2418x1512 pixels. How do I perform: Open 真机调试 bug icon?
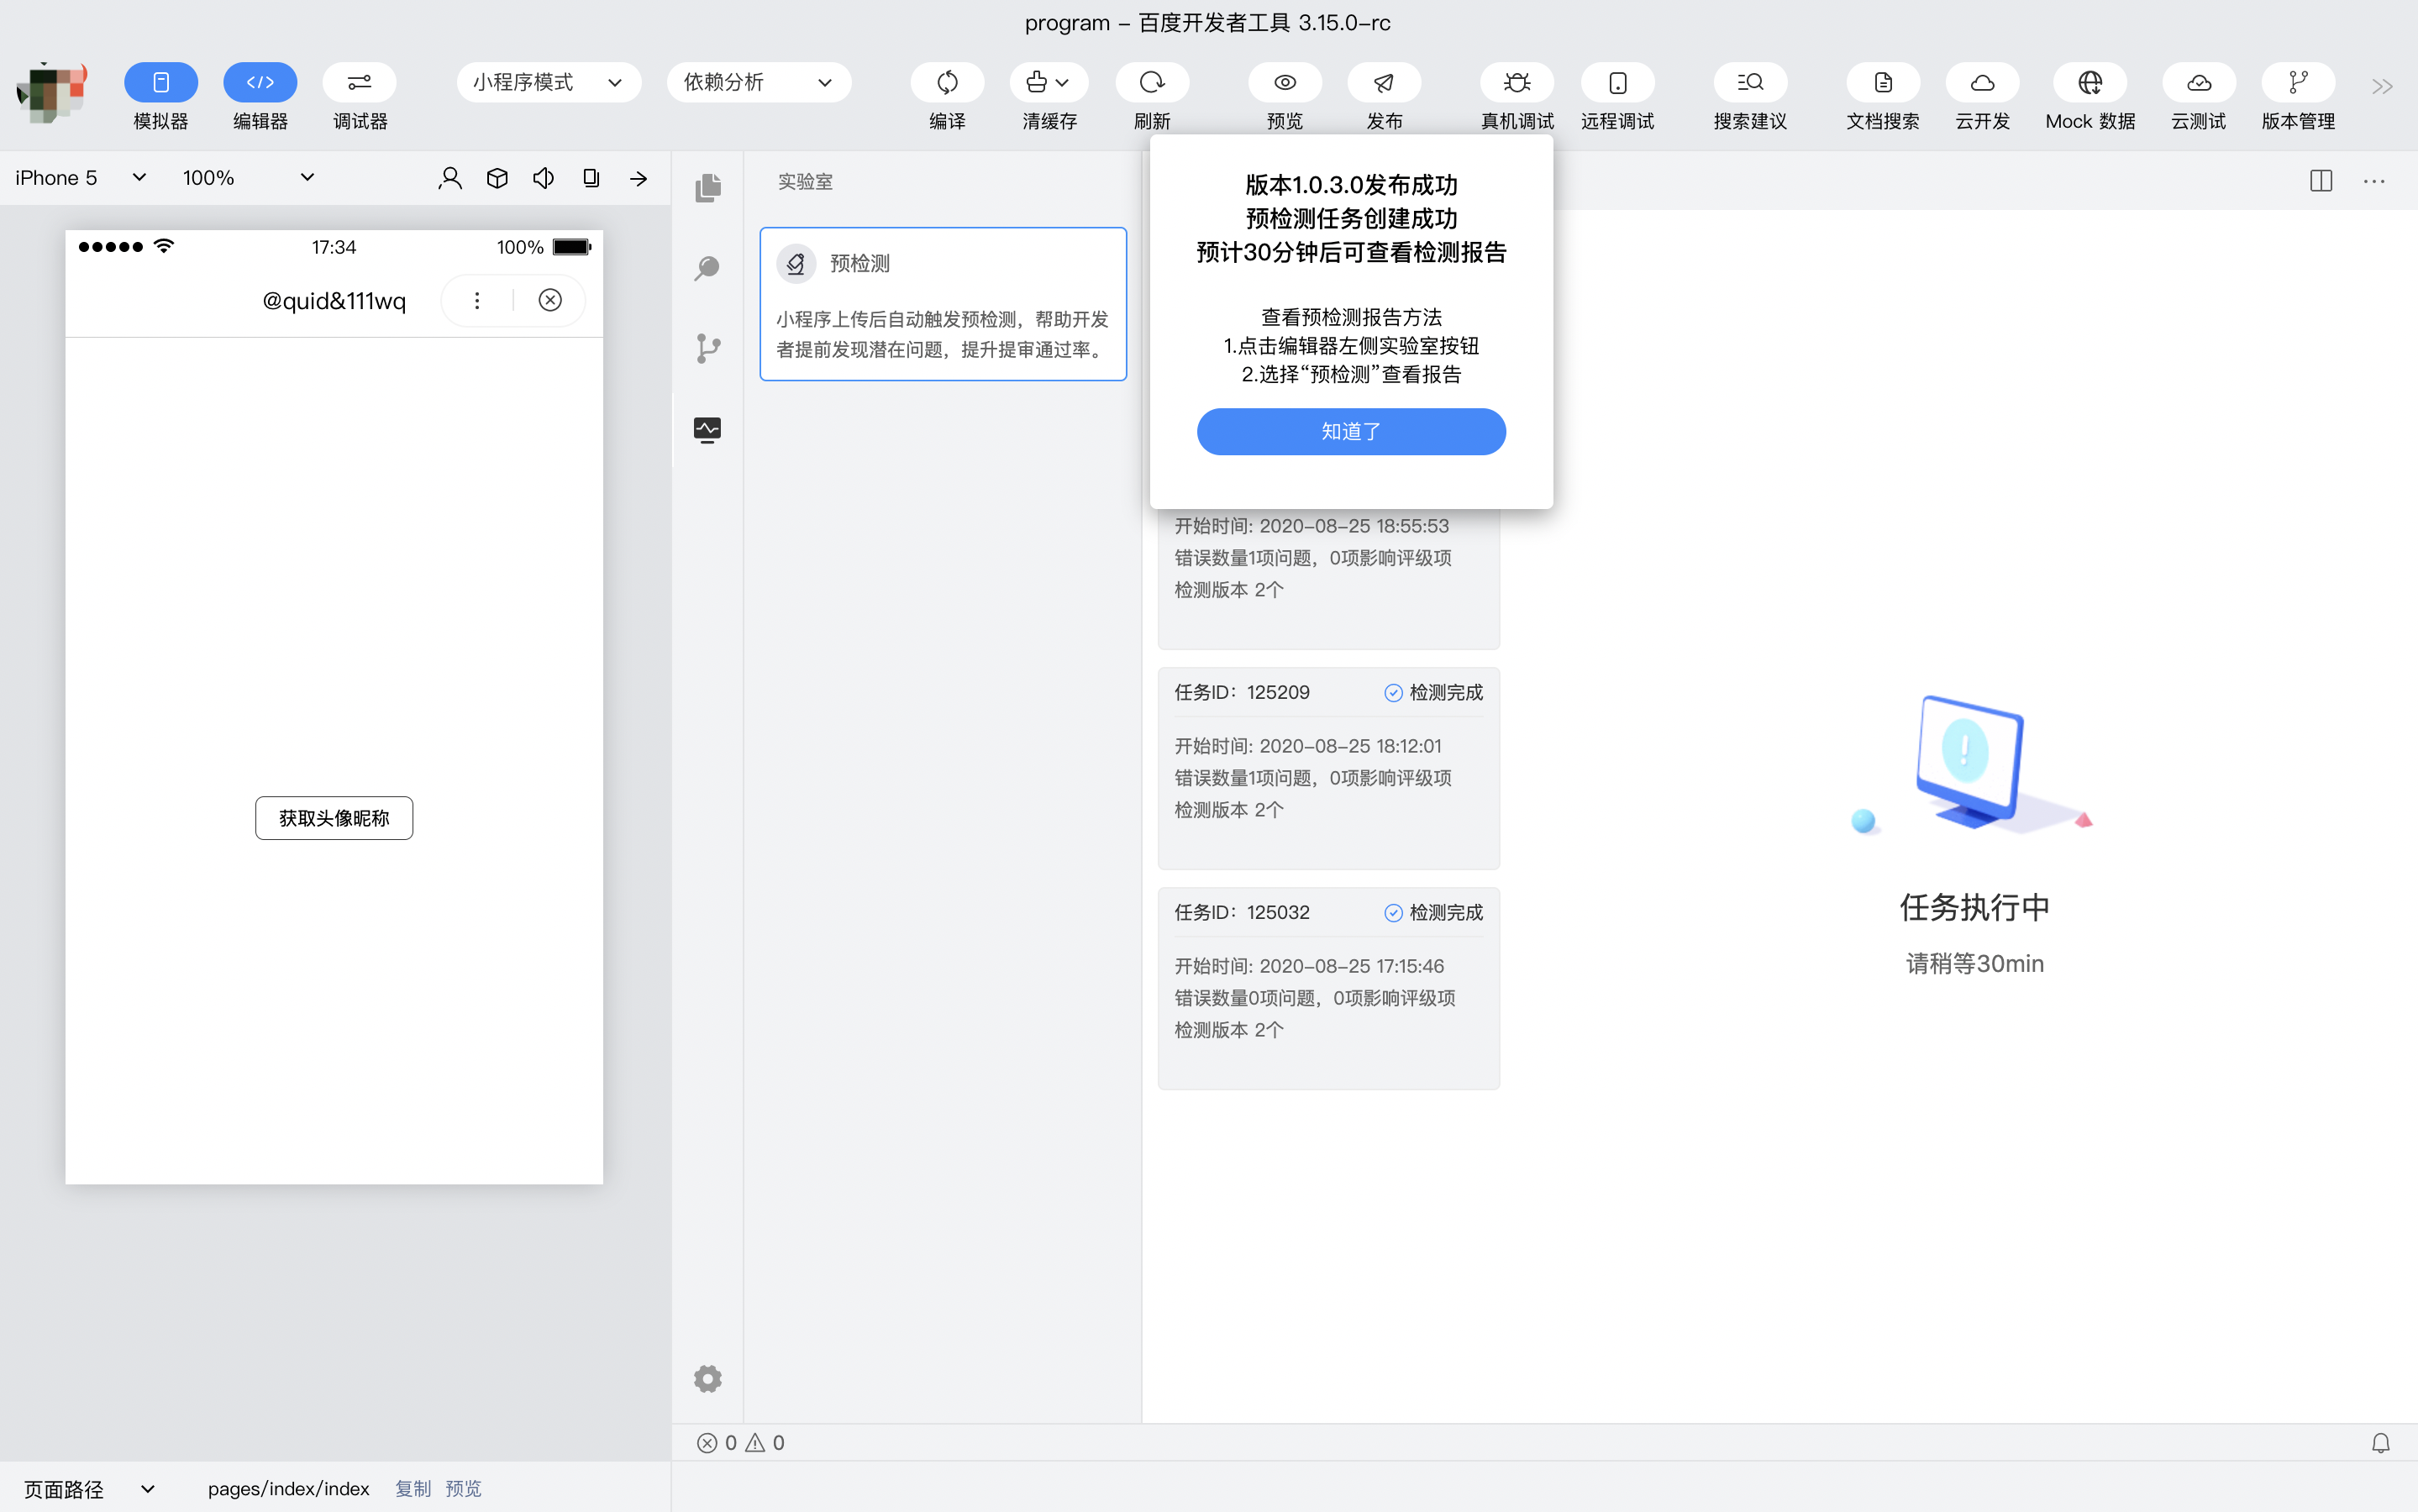pos(1517,82)
